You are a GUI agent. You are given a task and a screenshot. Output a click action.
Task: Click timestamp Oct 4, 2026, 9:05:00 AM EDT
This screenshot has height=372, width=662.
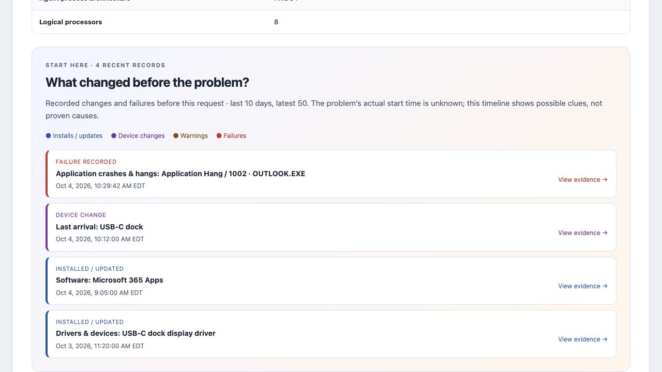99,293
